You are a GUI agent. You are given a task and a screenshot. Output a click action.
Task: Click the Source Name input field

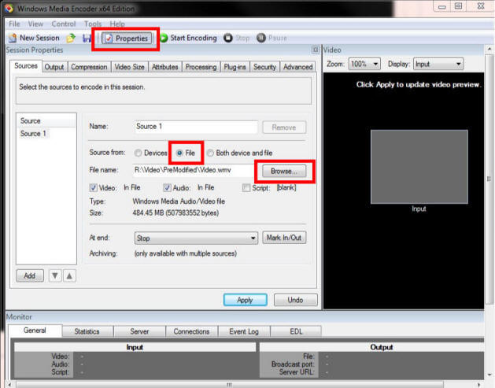pyautogui.click(x=196, y=127)
